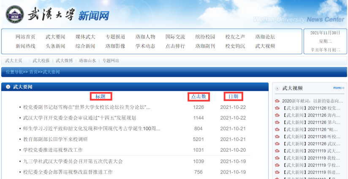Open article 九三学社武汉大学委员会召开第五次代表大会
The height and width of the screenshot is (179, 348).
(73, 161)
